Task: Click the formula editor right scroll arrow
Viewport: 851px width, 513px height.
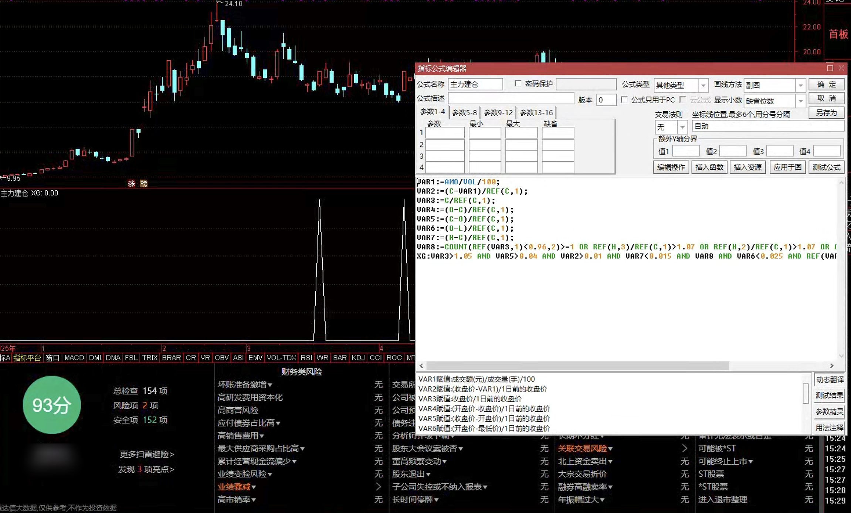Action: (831, 366)
